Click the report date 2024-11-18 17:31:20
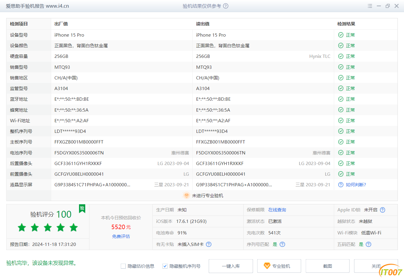 54,244
